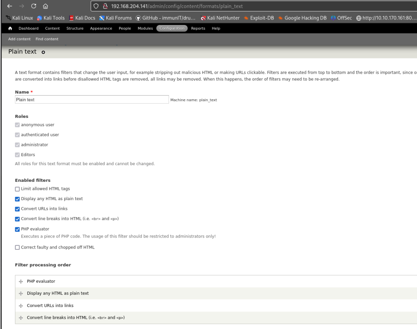Viewport: 417px width, 329px height.
Task: Open the Configuration menu in admin toolbar
Action: [x=172, y=28]
